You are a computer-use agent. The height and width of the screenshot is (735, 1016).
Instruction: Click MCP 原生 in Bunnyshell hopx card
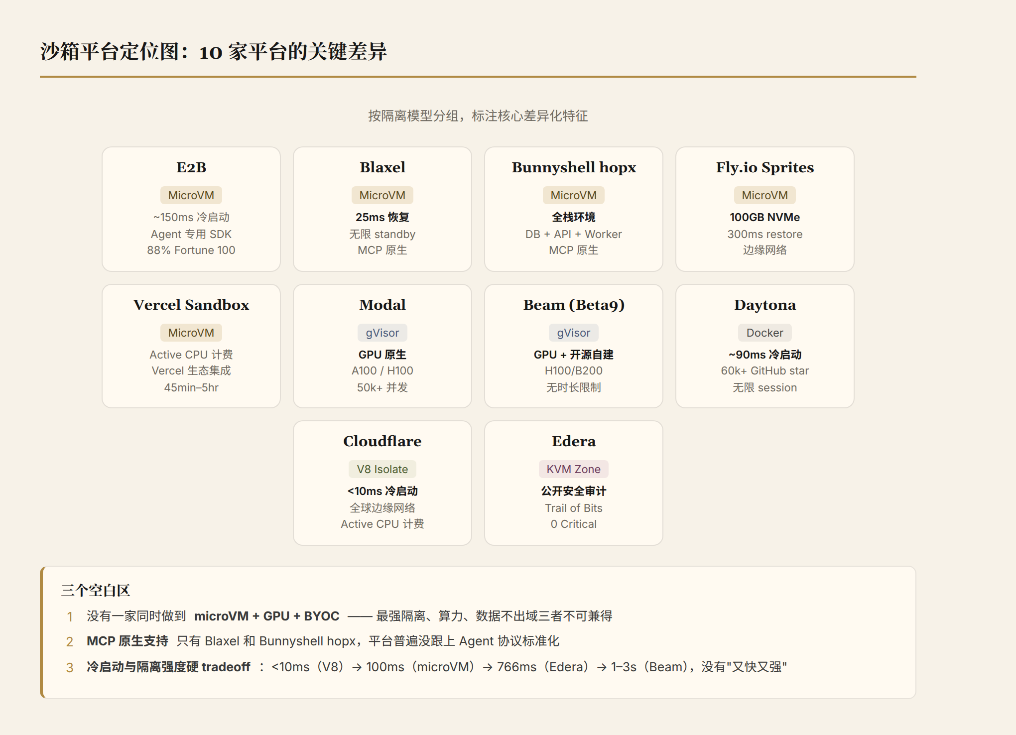pos(574,250)
